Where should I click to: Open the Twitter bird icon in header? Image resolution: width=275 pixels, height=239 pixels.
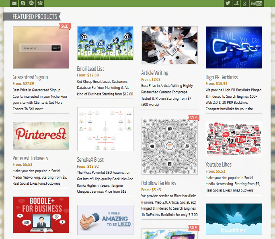tap(228, 3)
